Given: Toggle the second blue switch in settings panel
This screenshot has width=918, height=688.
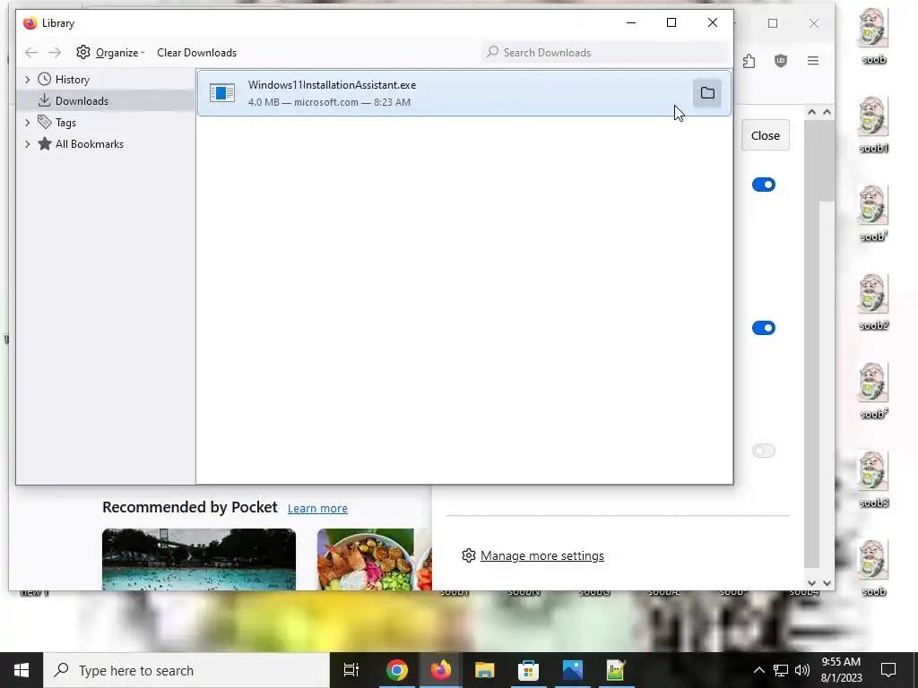Looking at the screenshot, I should 764,328.
